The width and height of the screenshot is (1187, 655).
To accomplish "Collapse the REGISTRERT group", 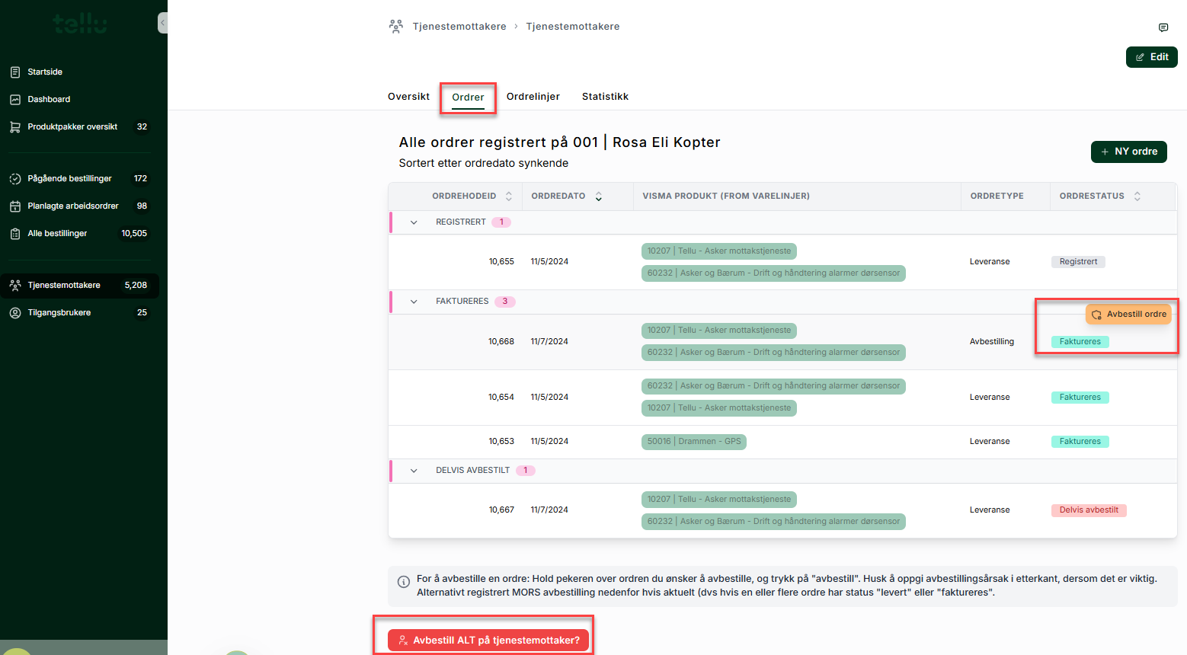I will pos(414,222).
